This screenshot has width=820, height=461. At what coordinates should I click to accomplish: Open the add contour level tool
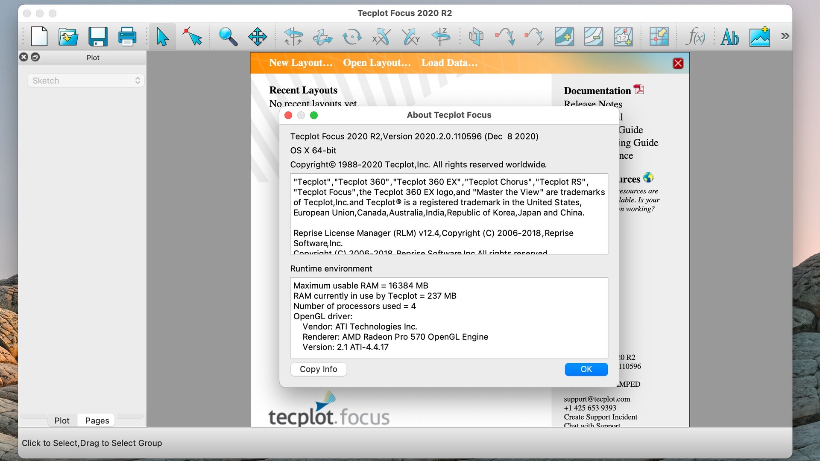point(564,36)
